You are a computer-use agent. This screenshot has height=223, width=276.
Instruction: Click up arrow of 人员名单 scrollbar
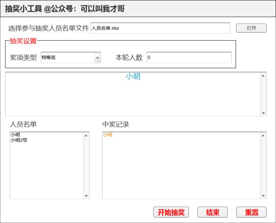tap(86, 135)
